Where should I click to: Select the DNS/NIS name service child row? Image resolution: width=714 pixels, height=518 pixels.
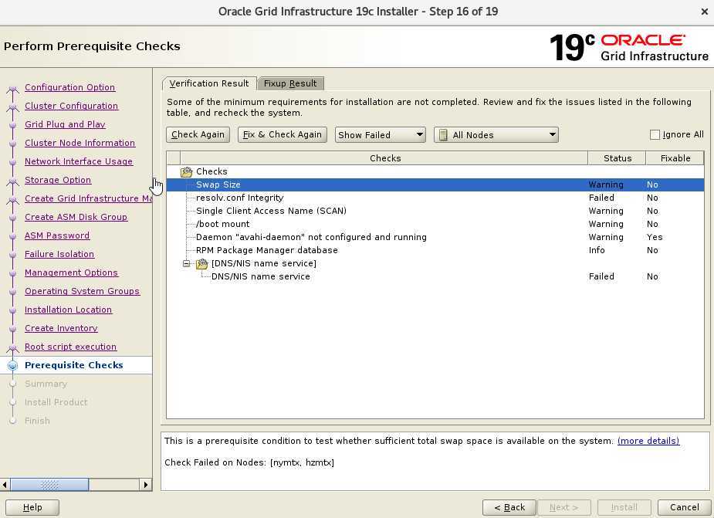(x=435, y=276)
